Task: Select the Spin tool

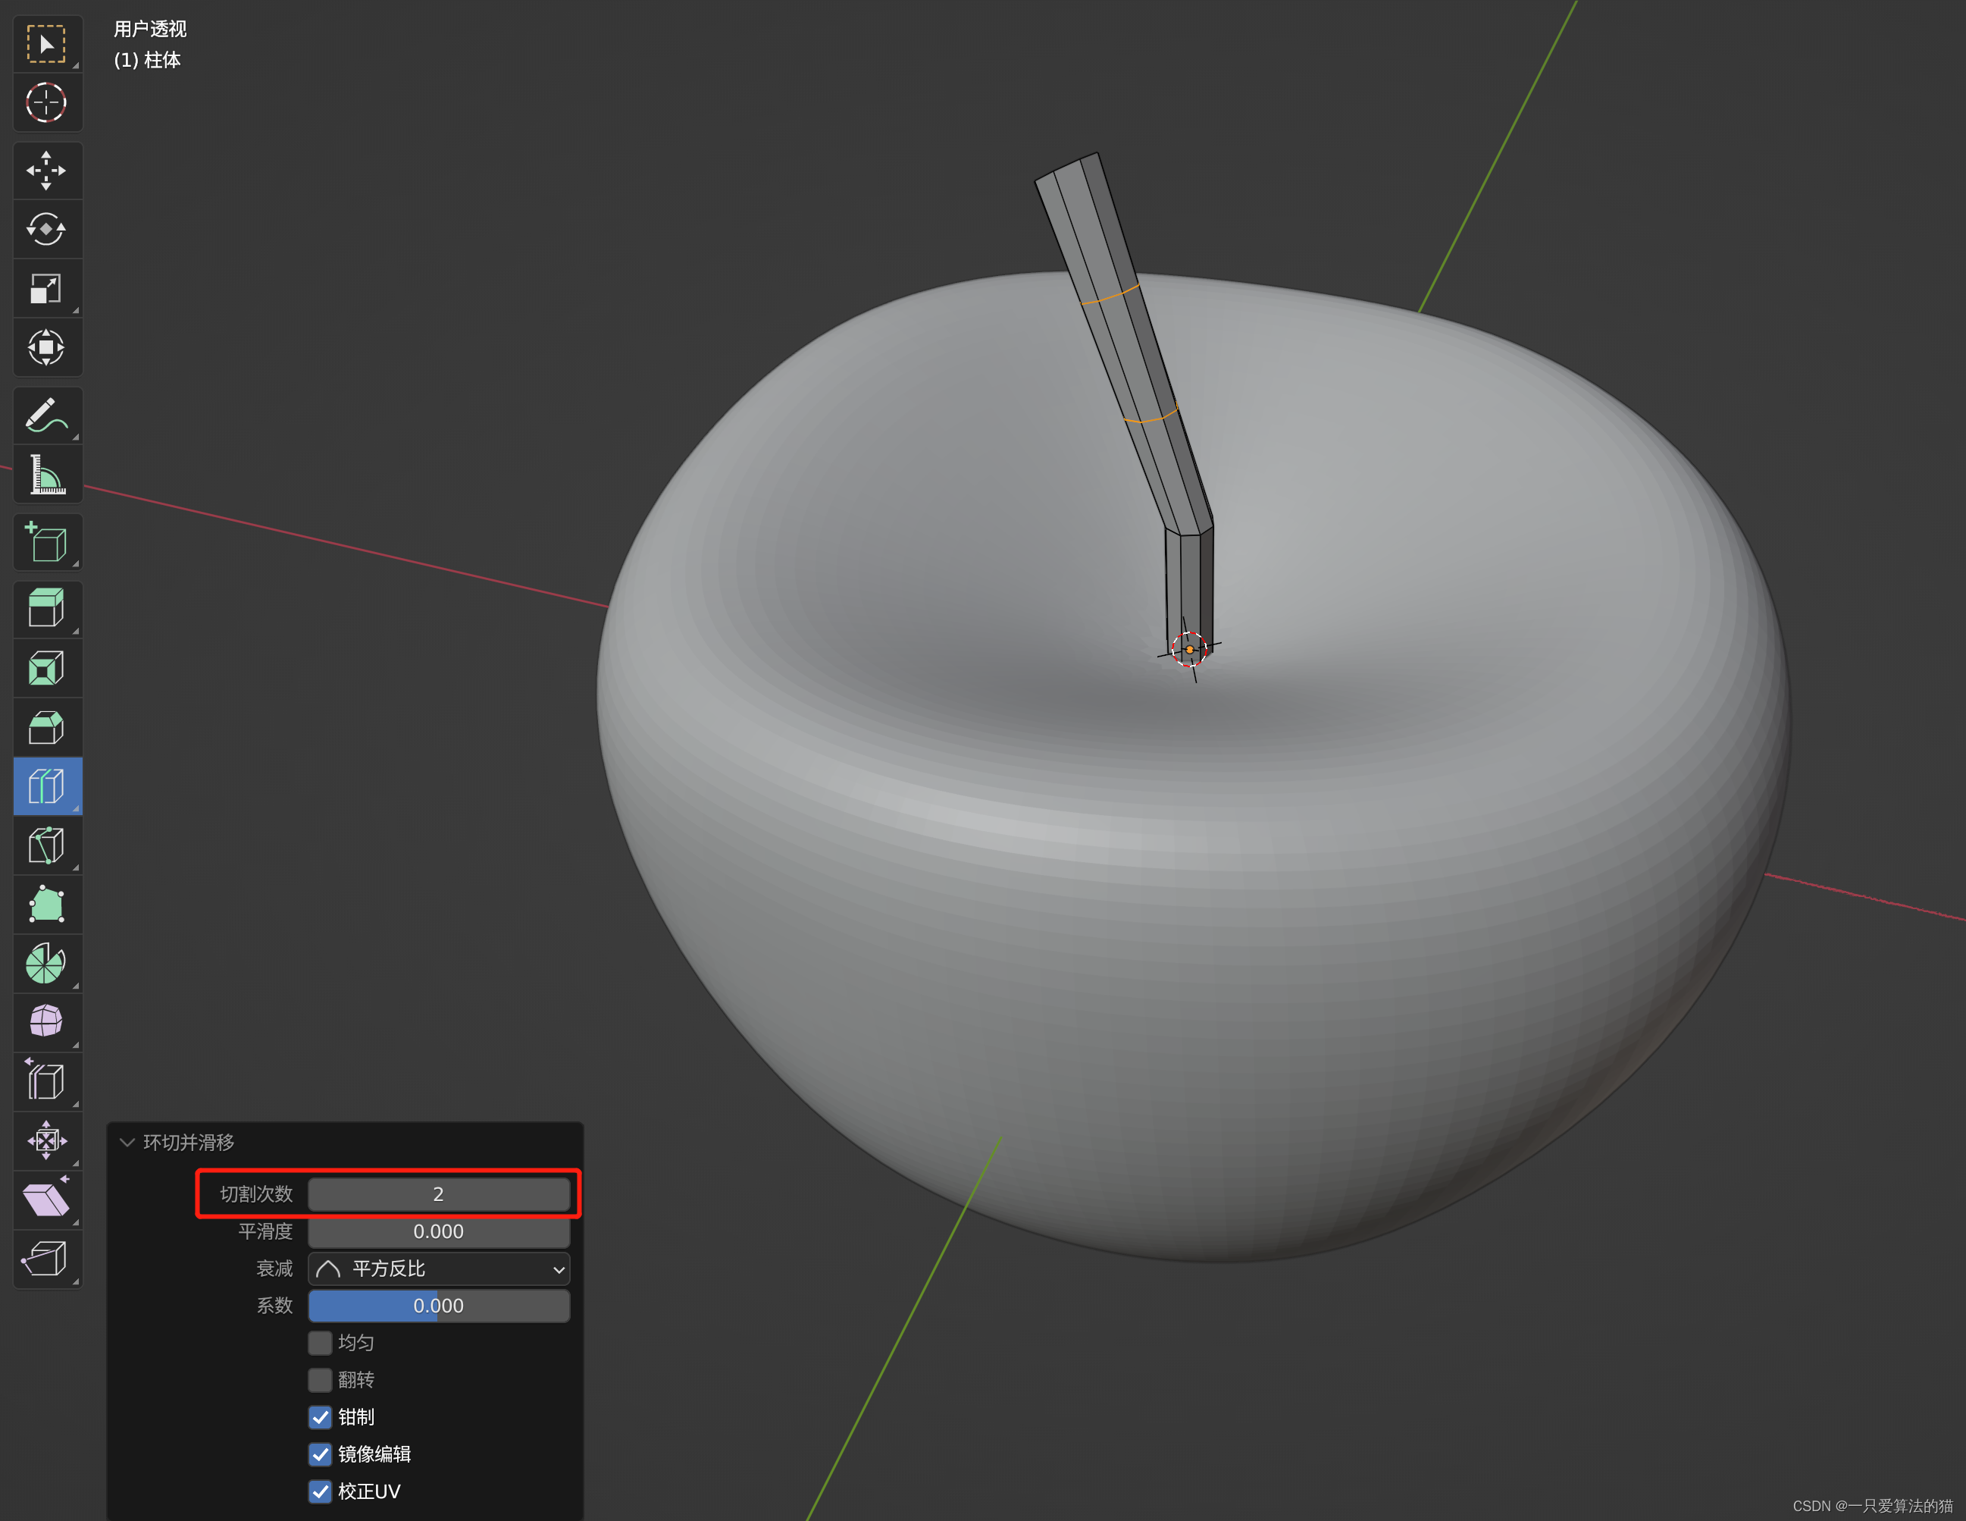Action: (46, 964)
